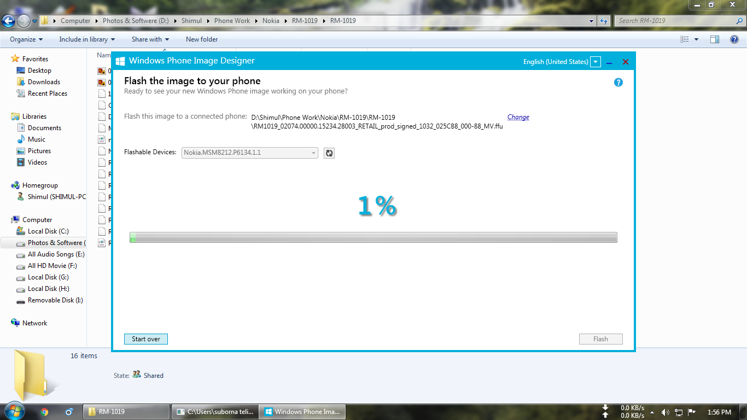Click Computer in the address bar

click(x=75, y=21)
